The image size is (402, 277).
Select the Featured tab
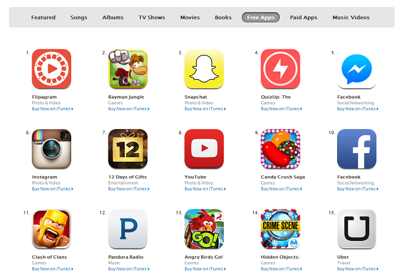[43, 17]
